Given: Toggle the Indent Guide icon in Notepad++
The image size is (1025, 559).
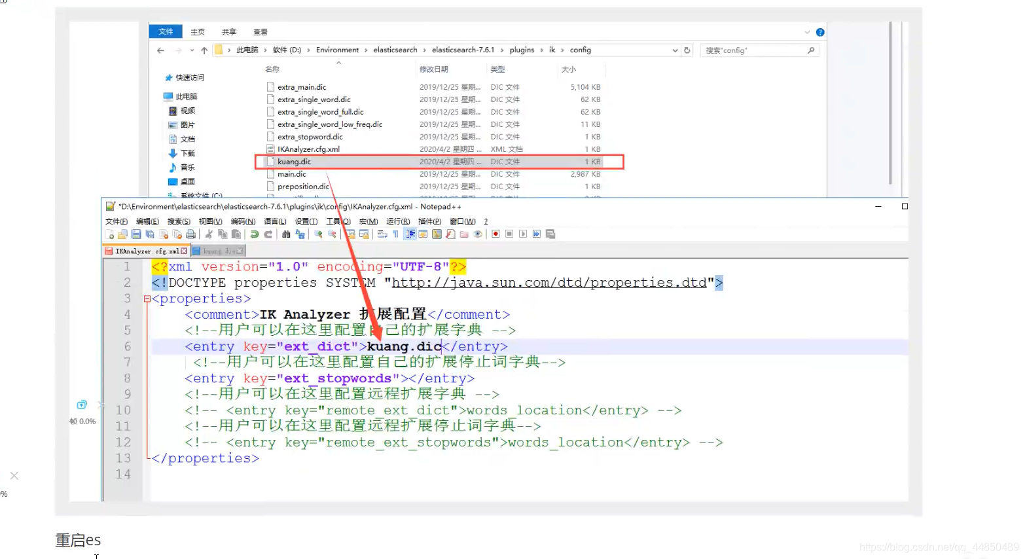Looking at the screenshot, I should click(409, 234).
